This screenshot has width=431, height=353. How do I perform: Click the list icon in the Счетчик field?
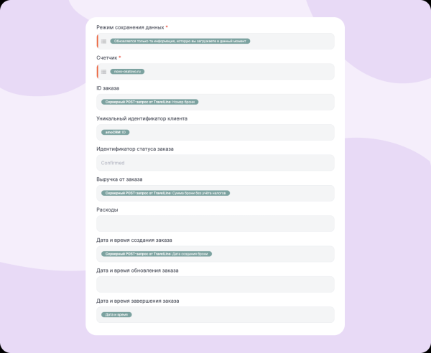pos(104,72)
